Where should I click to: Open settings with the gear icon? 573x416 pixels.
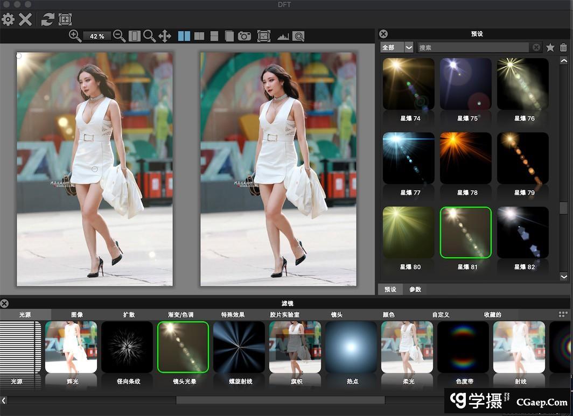[x=8, y=20]
